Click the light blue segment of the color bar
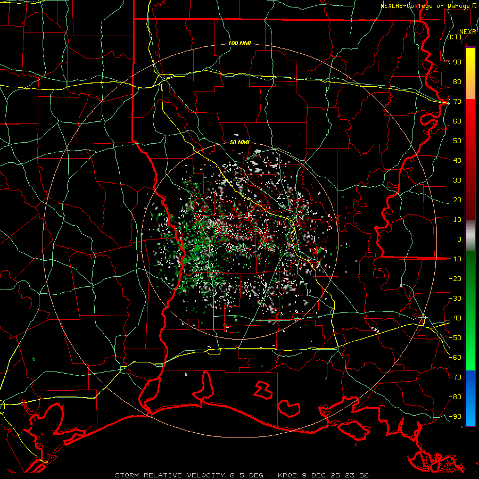The image size is (479, 479). (x=470, y=412)
